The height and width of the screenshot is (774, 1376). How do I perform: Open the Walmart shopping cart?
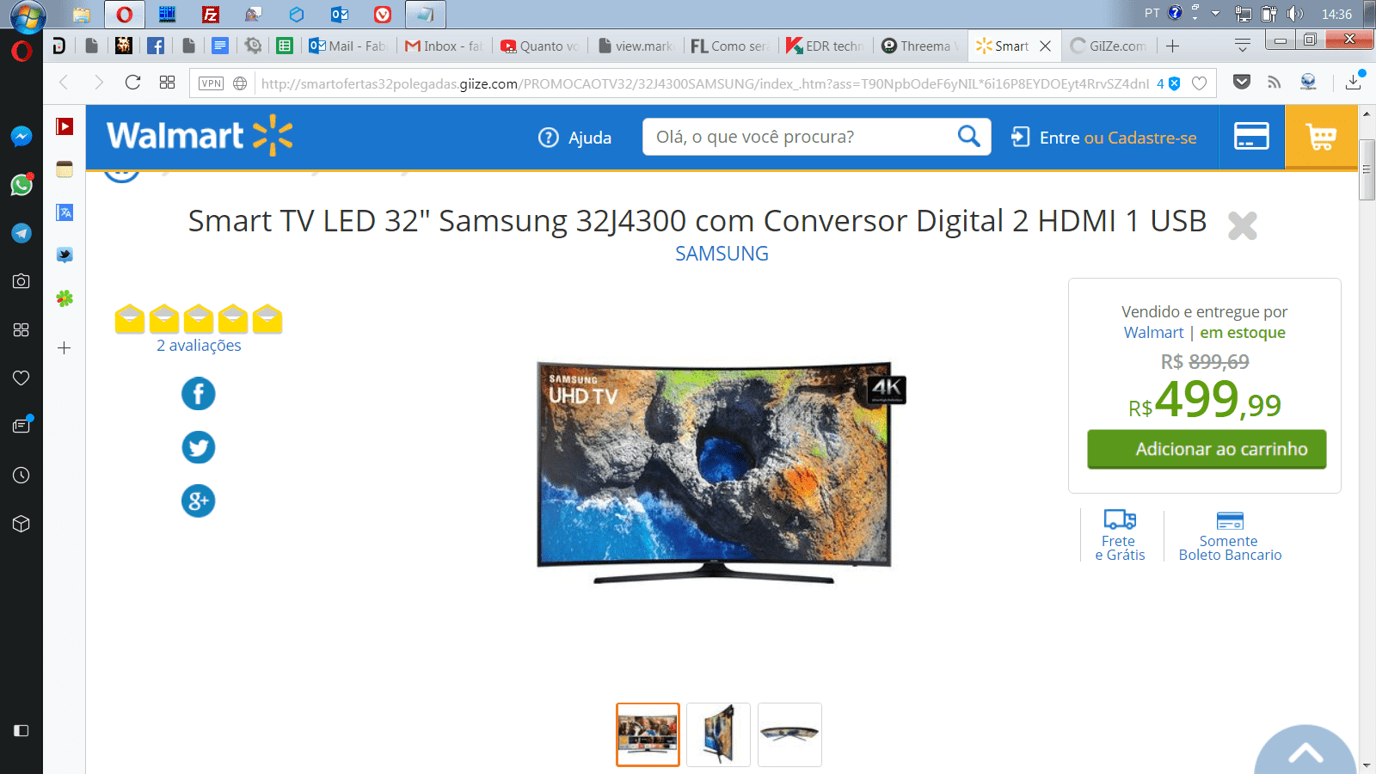click(1321, 137)
